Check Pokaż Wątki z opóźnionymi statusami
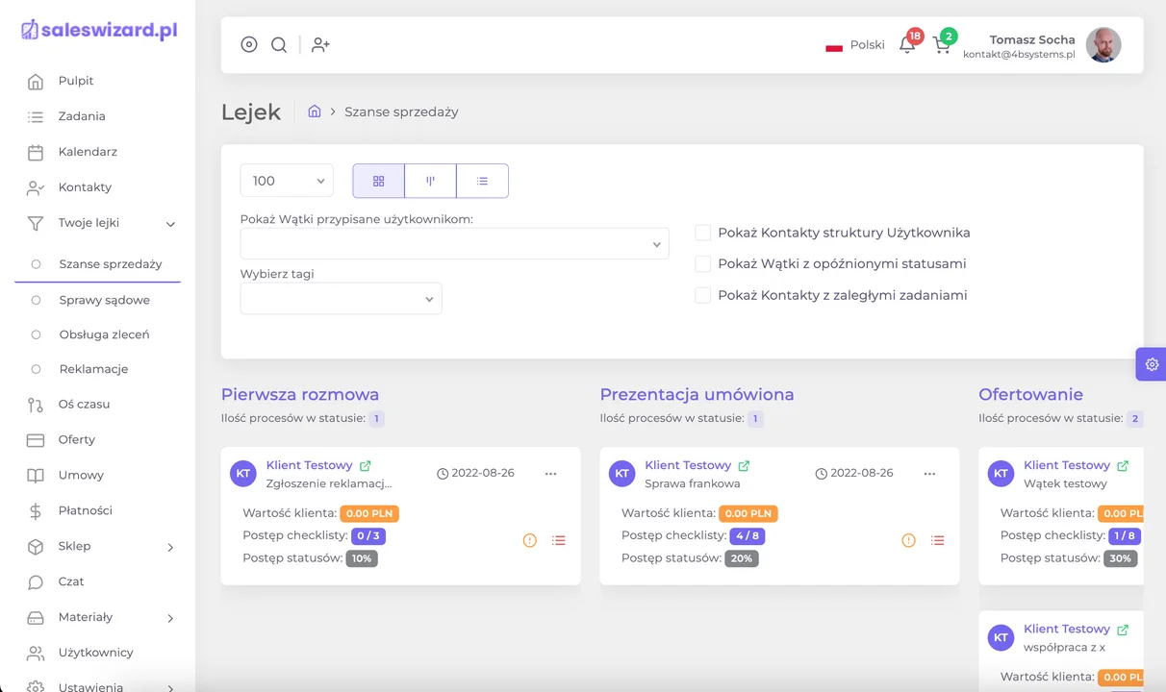The image size is (1166, 692). [x=703, y=263]
